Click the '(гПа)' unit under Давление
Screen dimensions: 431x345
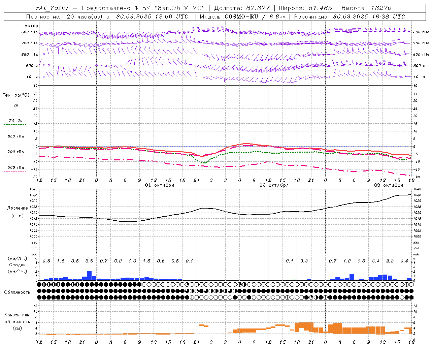click(x=18, y=216)
